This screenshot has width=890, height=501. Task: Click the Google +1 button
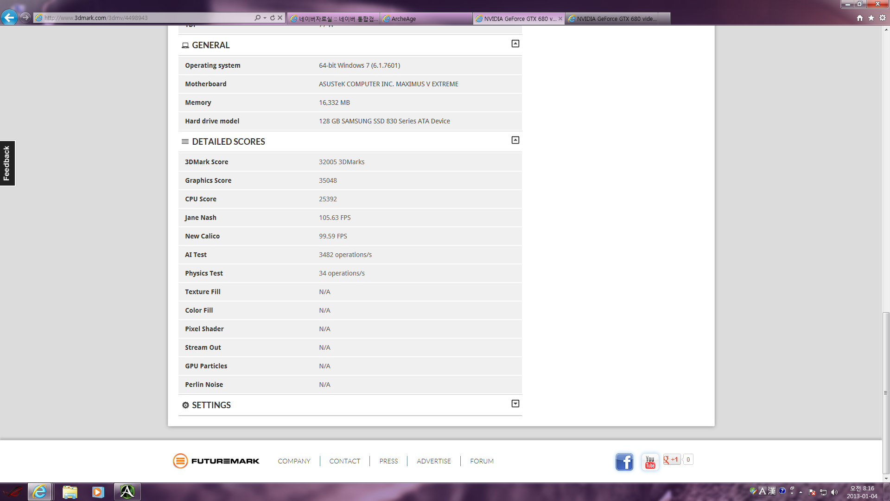tap(672, 460)
